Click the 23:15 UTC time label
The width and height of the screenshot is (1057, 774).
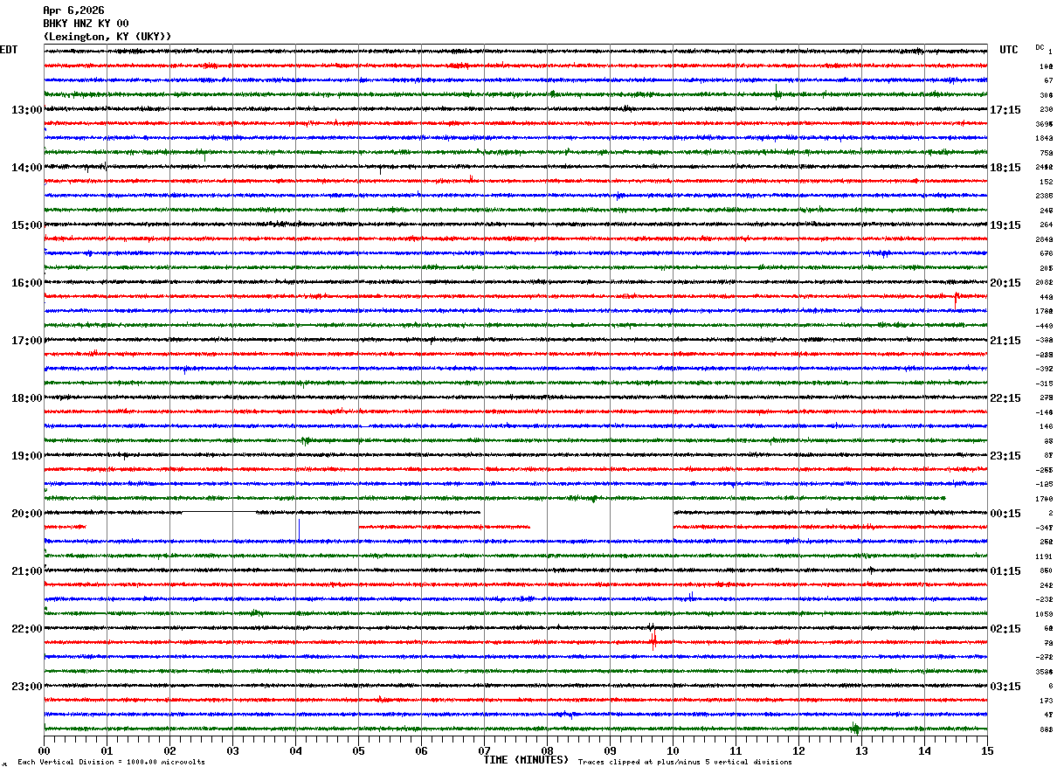(1005, 456)
